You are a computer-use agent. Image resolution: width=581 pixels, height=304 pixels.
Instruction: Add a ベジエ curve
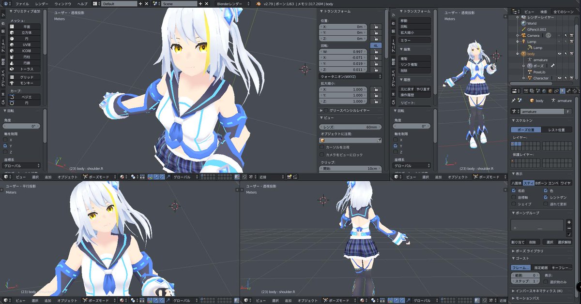[24, 97]
